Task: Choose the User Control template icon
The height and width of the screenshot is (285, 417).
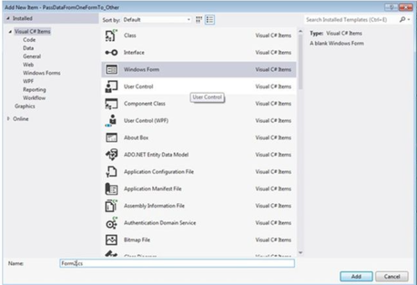Action: 111,86
